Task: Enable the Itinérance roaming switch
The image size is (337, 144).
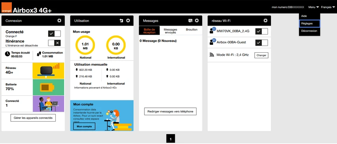Action: pos(54,43)
